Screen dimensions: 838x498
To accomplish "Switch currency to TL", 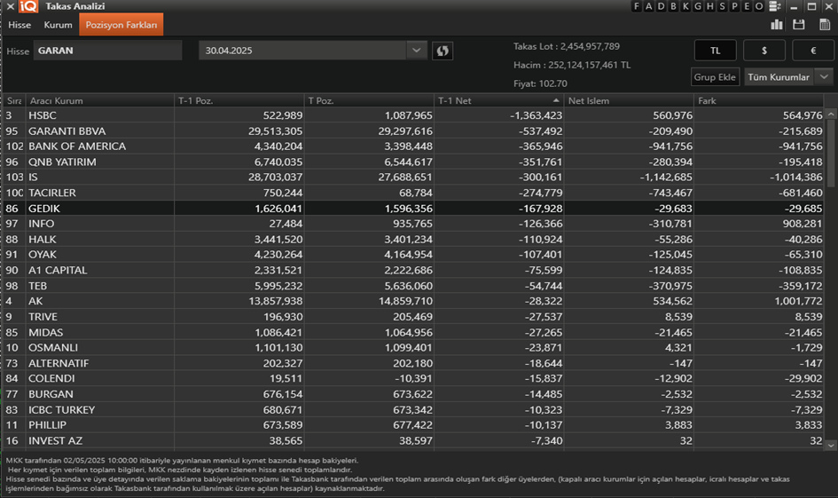I will pos(715,51).
